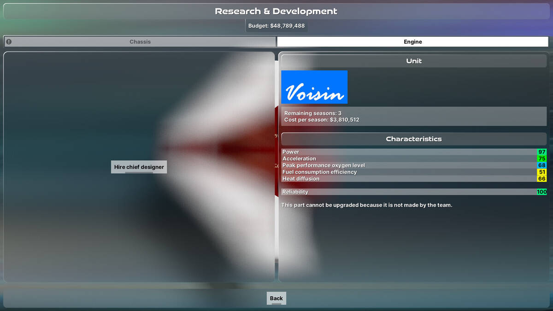Click the yellow fuel efficiency 51 badge
Viewport: 553px width, 311px height.
(x=541, y=172)
